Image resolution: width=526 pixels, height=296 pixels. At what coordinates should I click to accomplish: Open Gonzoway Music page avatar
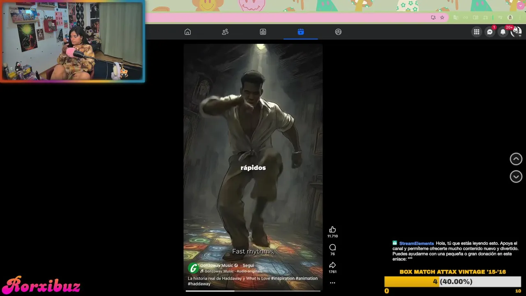pos(193,268)
